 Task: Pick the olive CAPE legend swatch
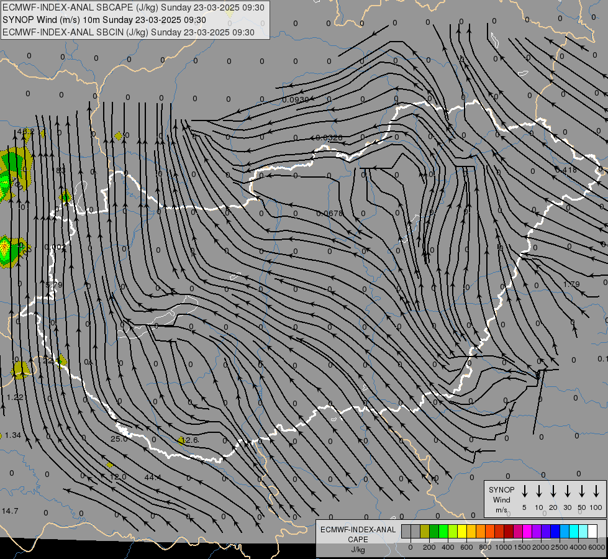(425, 531)
